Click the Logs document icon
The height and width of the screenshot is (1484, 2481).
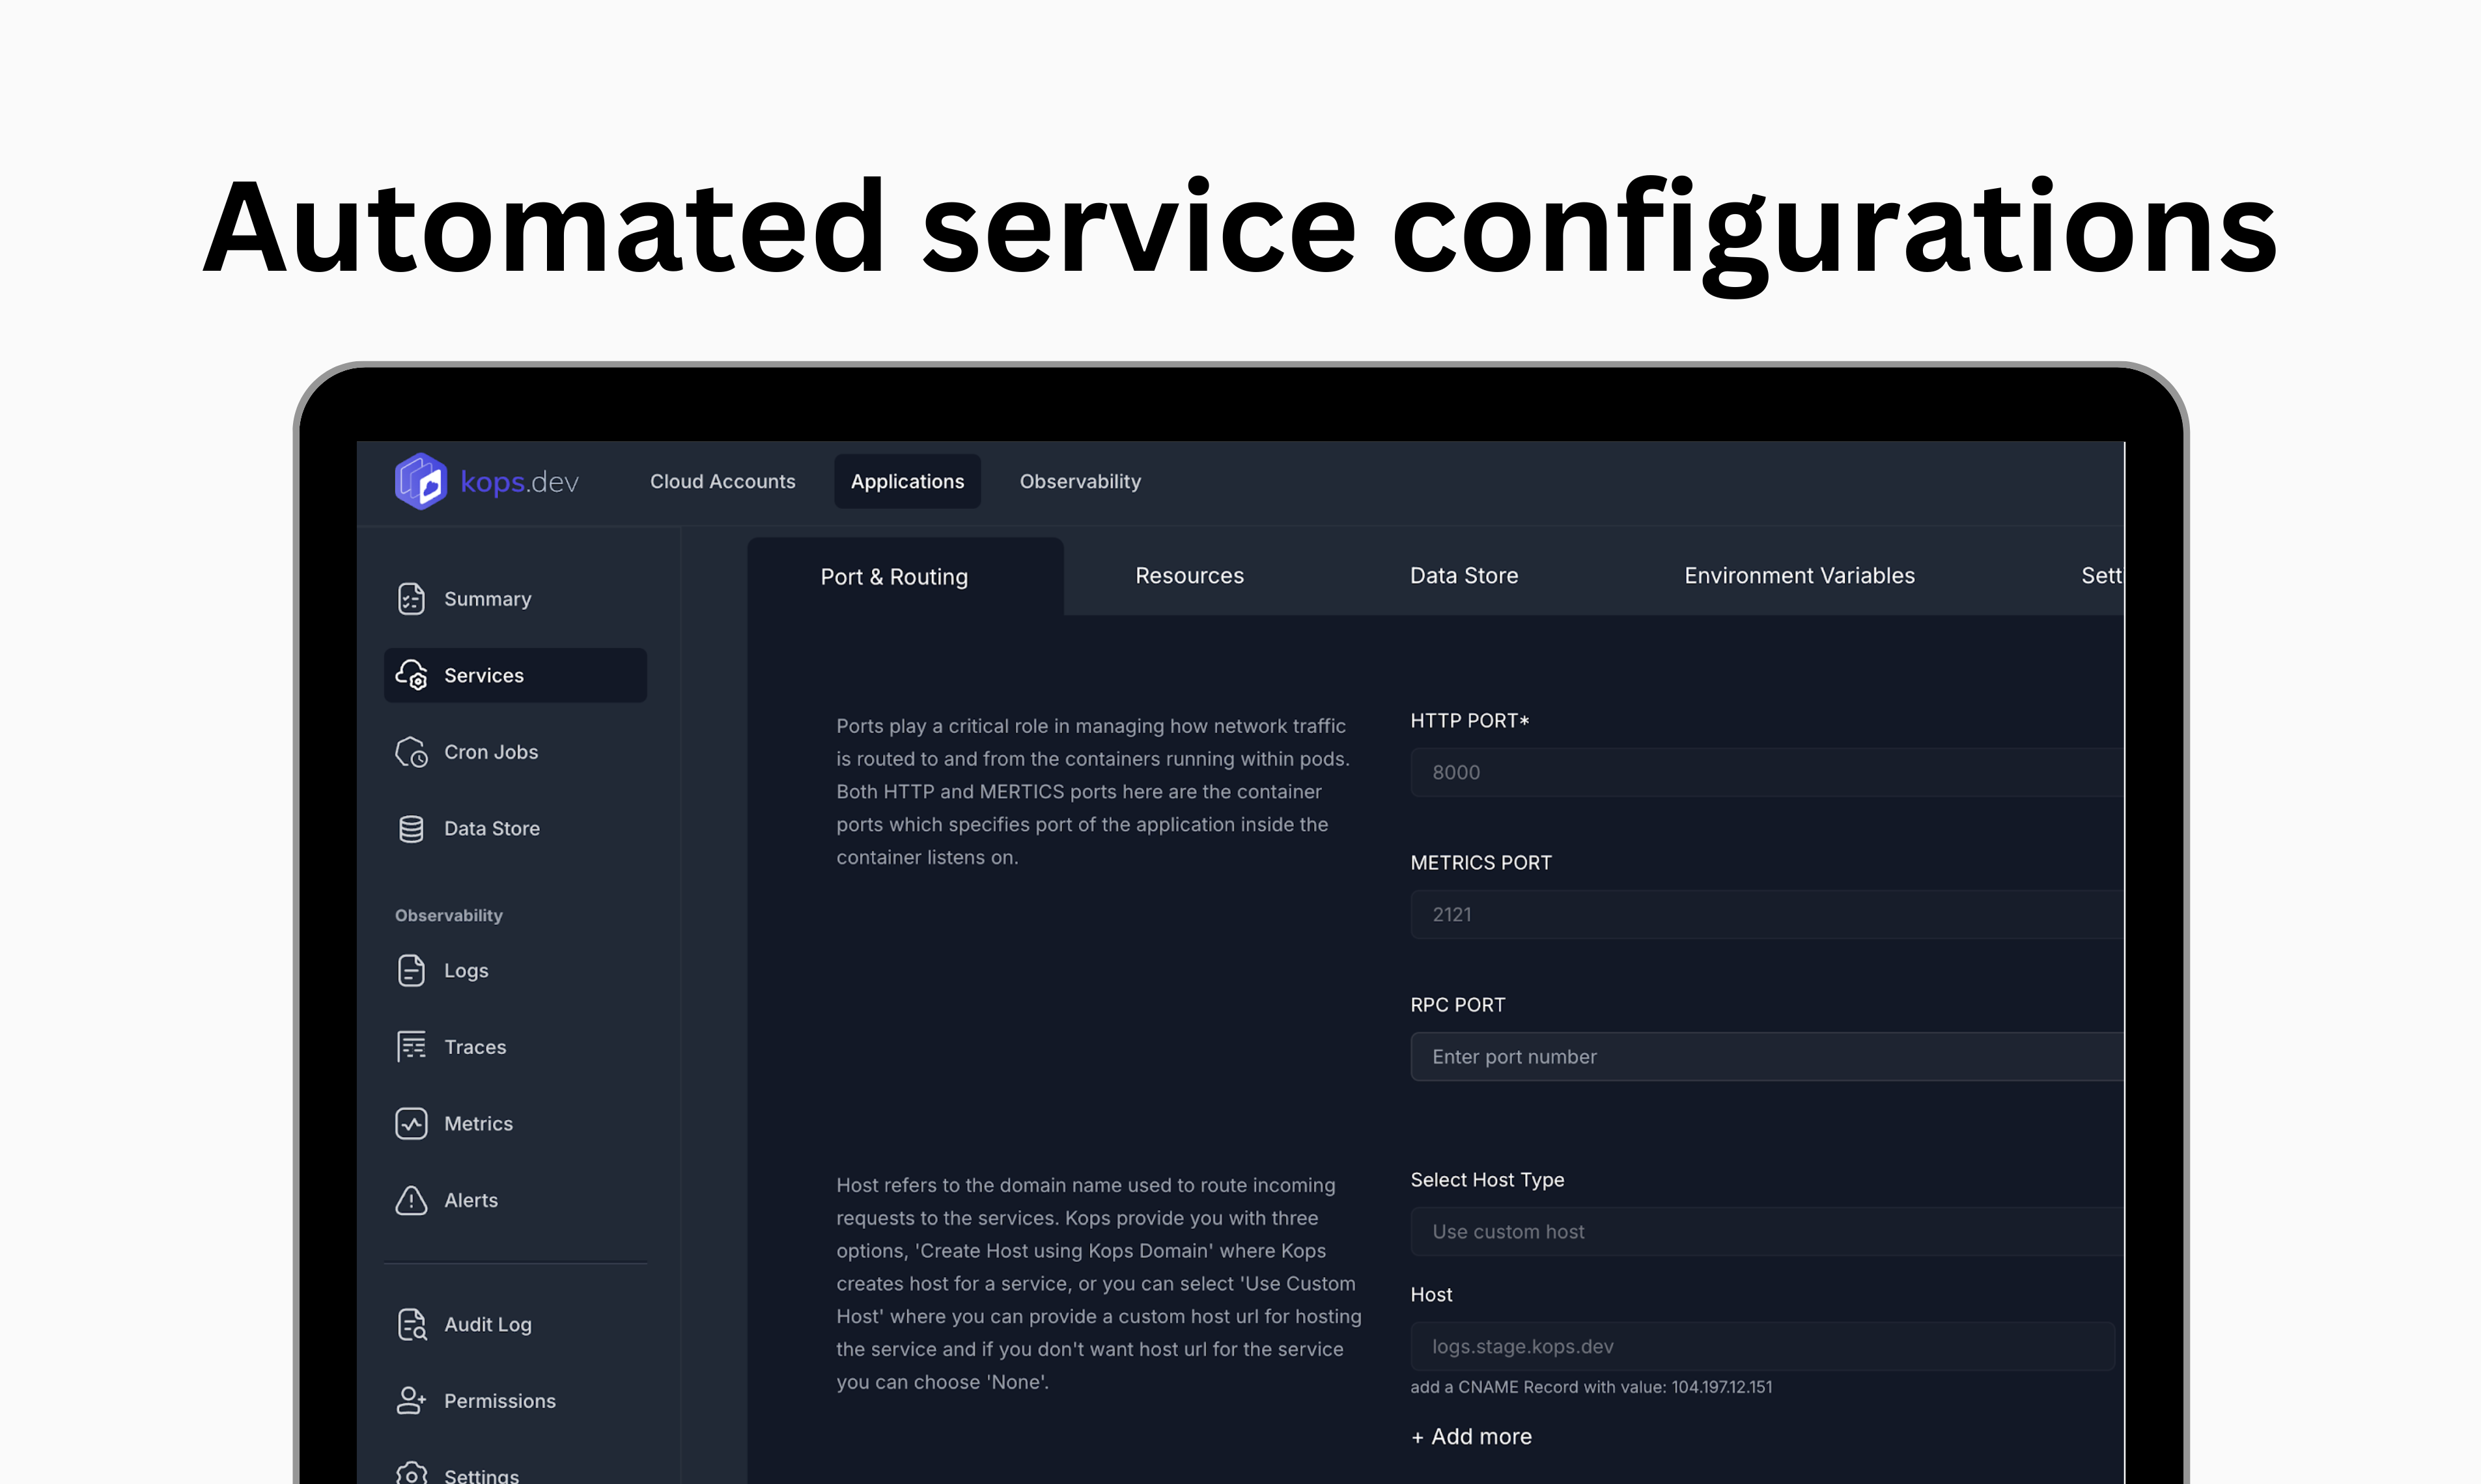click(411, 970)
